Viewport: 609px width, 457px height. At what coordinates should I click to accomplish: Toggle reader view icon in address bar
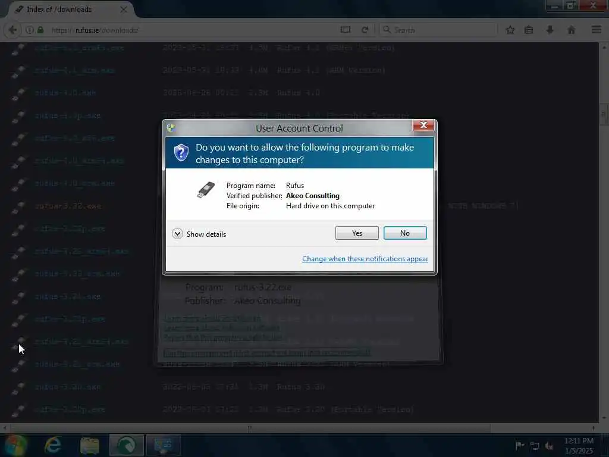(x=346, y=30)
